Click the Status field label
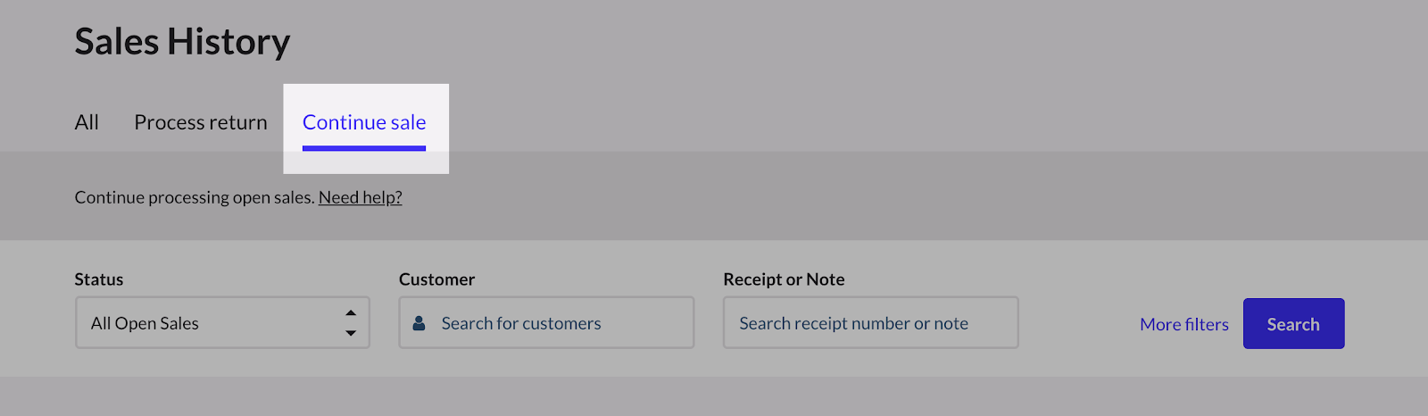Viewport: 1428px width, 416px height. click(99, 279)
